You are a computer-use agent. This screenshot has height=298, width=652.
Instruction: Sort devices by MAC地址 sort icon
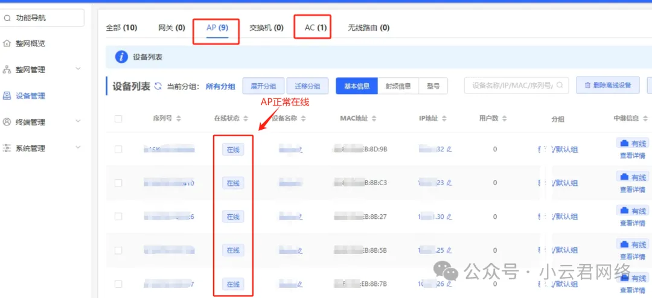click(375, 119)
